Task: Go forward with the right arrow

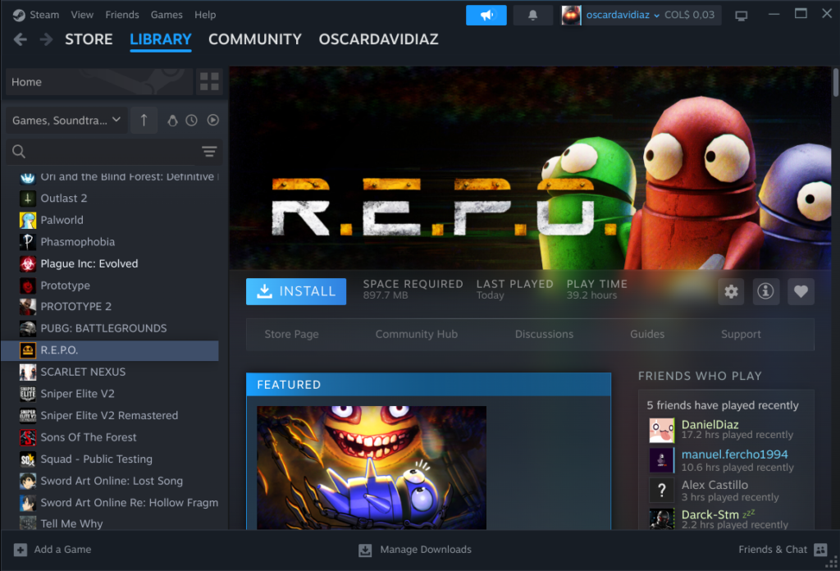Action: (x=46, y=39)
